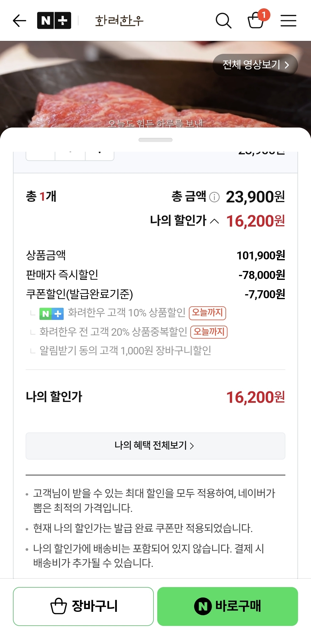Tap the 쿠폰할인(발급완료기준) row

[x=79, y=294]
